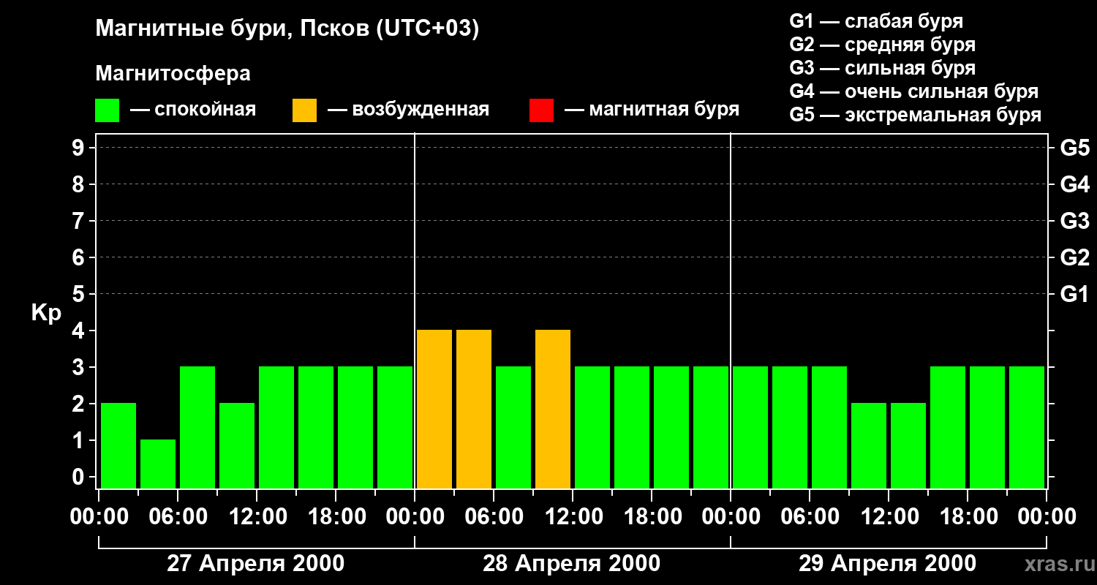The image size is (1097, 585).
Task: Select the 'G3 — сильная буря' legend entry
Action: point(882,68)
